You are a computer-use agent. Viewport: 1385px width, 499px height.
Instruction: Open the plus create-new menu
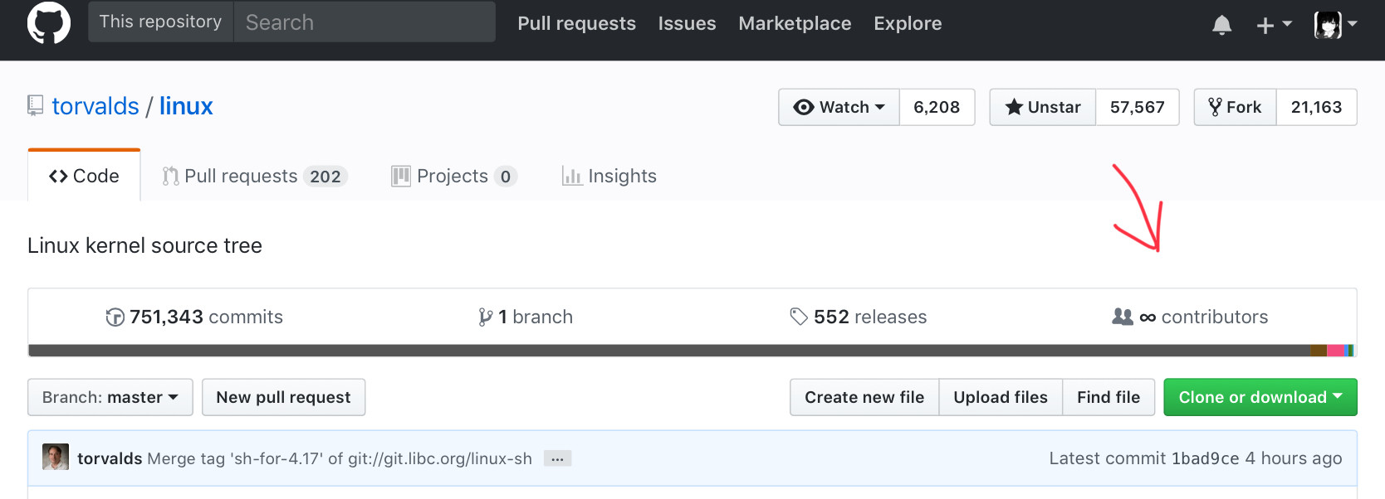click(1274, 25)
